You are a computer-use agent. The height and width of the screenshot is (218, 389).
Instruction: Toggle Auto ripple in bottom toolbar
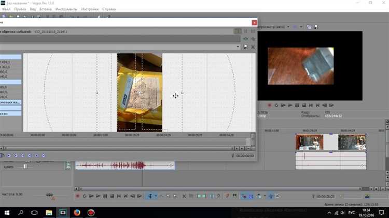tap(259, 196)
